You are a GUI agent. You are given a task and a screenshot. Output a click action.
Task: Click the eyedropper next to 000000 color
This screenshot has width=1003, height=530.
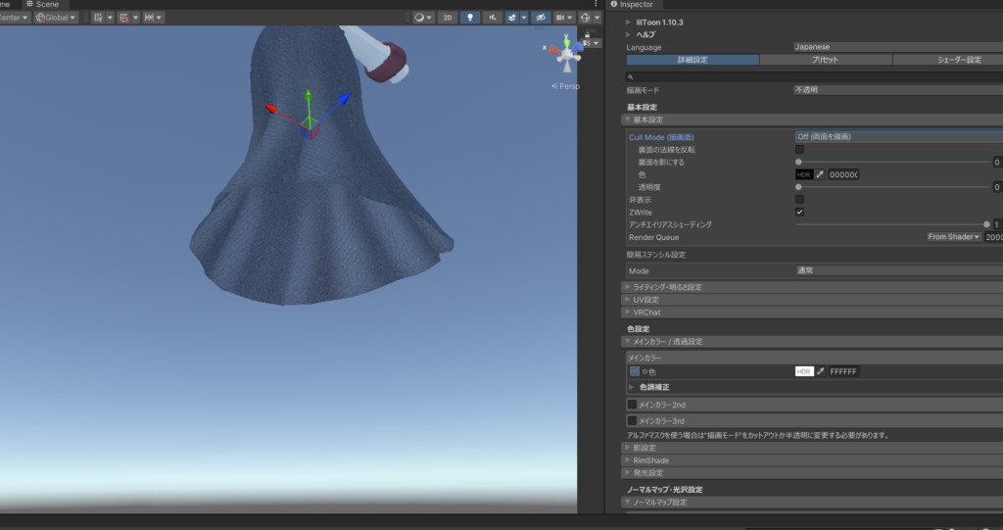(820, 174)
